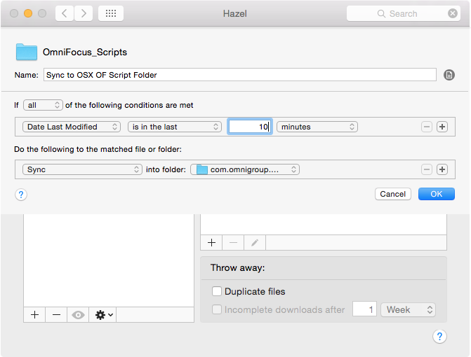
Task: Remove the Sync action row
Action: [x=427, y=169]
